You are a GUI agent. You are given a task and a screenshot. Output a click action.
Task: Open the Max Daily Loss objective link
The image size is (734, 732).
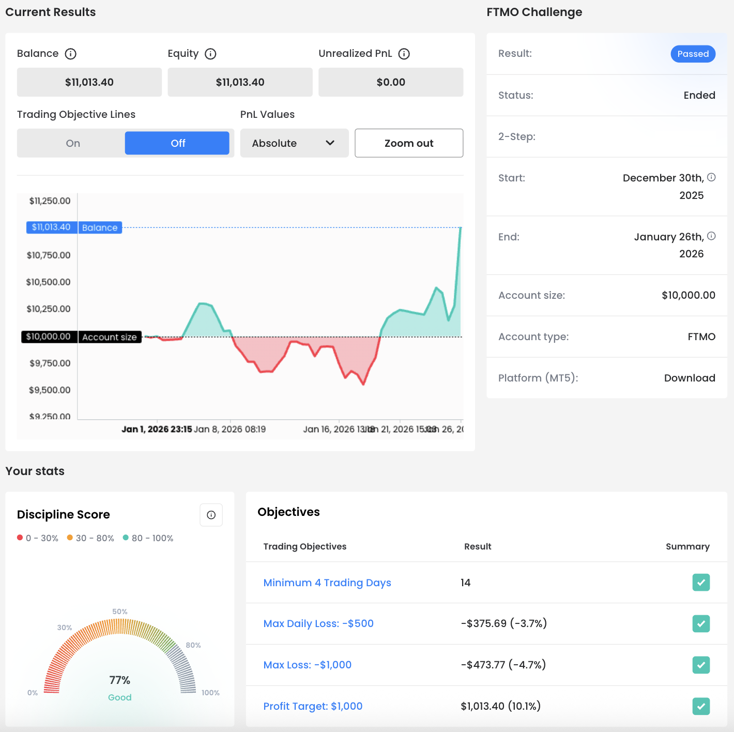pos(318,623)
